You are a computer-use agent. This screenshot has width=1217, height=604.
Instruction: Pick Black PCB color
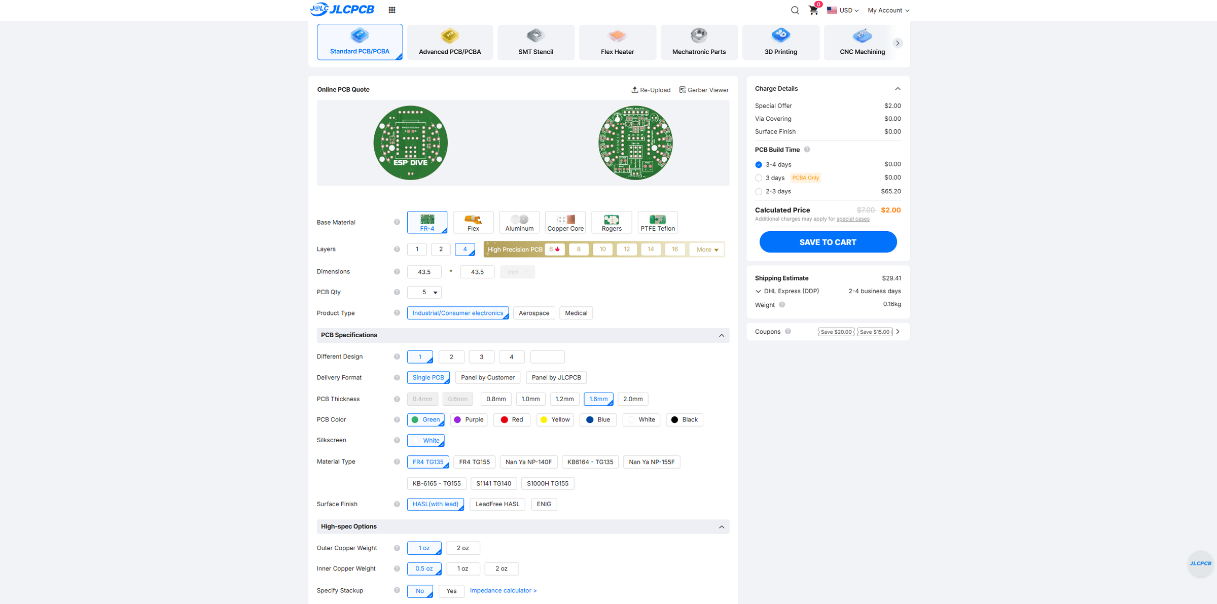[x=684, y=420]
